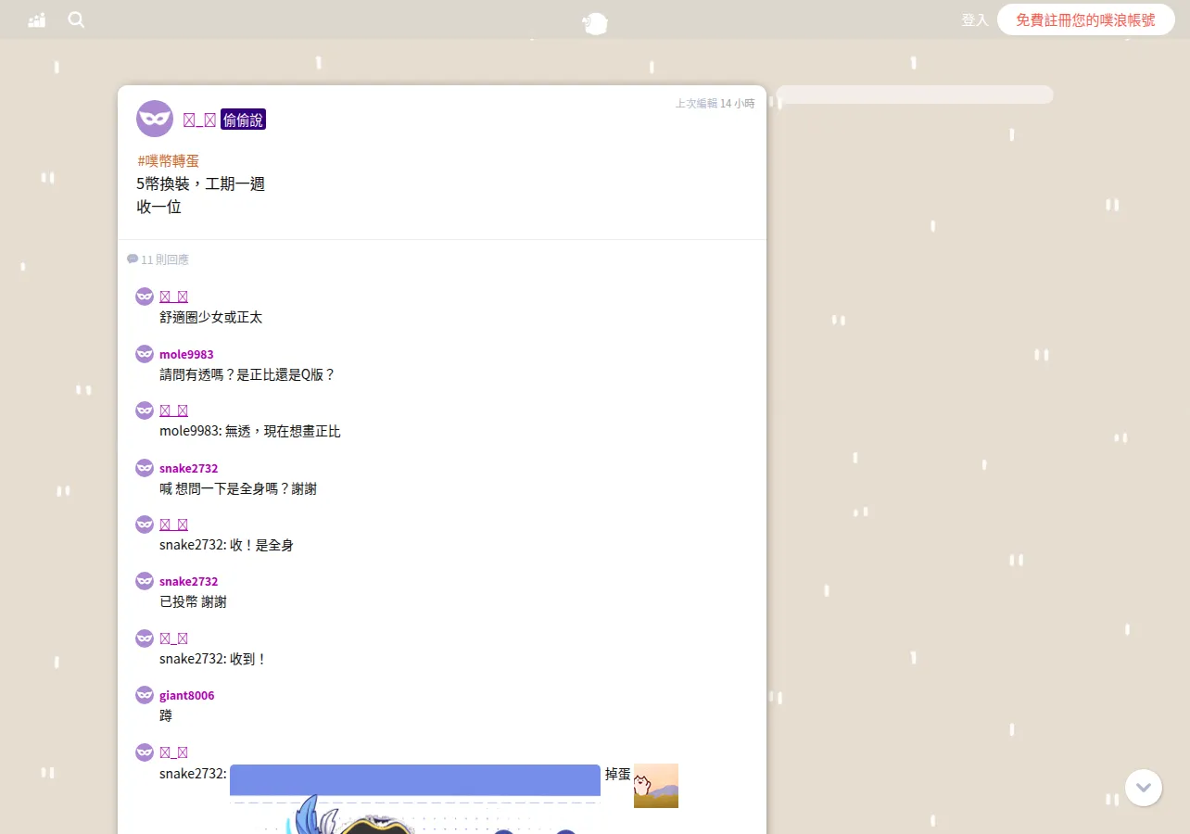The image size is (1190, 834).
Task: Click avatar beside the 收！是全身 reply
Action: tap(145, 524)
